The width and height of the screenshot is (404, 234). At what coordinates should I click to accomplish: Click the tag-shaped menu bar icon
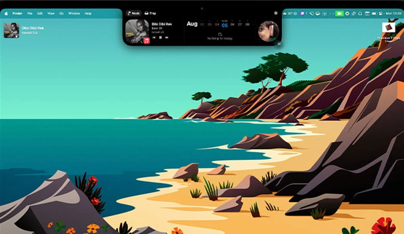(x=312, y=14)
